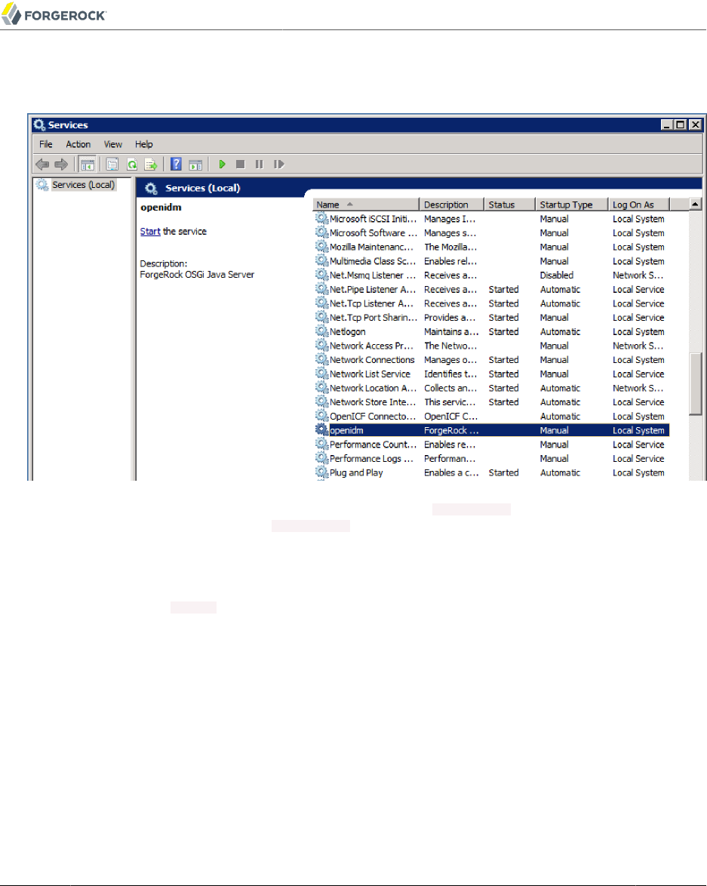Select the Network List Service row
Screen dimensions: 707x886
pos(492,374)
